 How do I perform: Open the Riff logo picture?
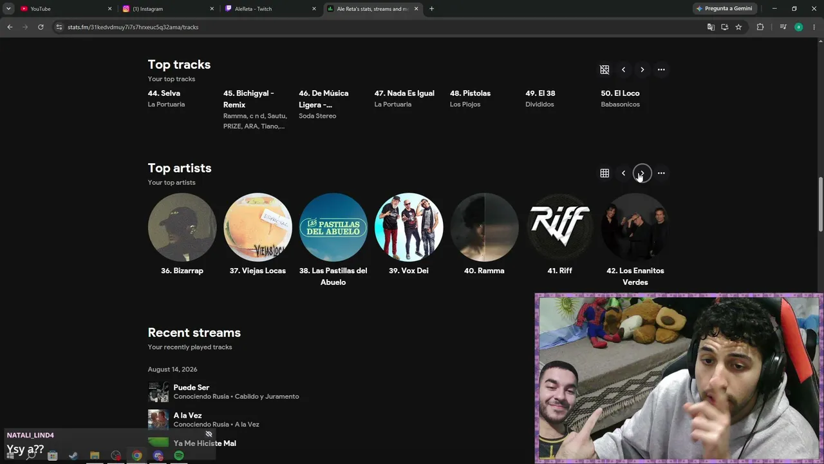pyautogui.click(x=560, y=227)
